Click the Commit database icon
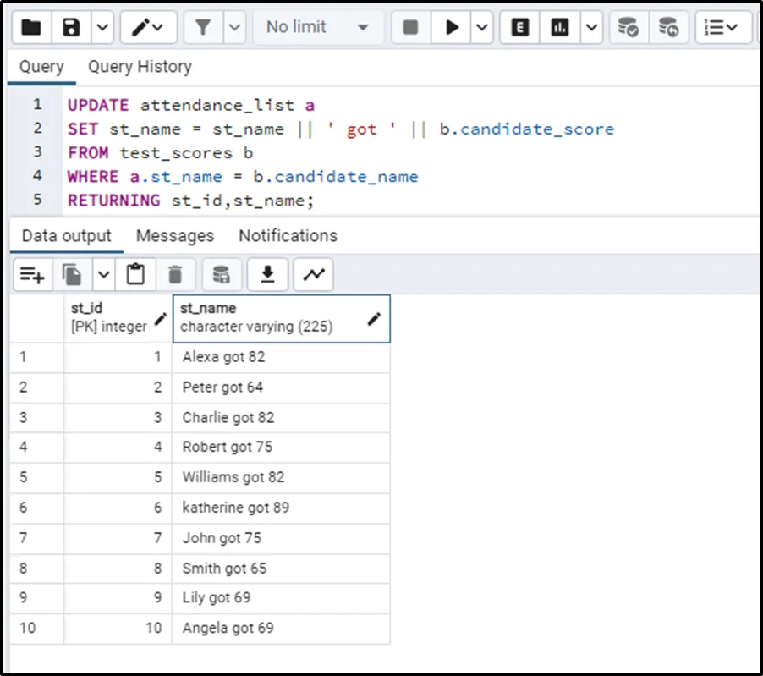This screenshot has height=676, width=763. coord(628,28)
